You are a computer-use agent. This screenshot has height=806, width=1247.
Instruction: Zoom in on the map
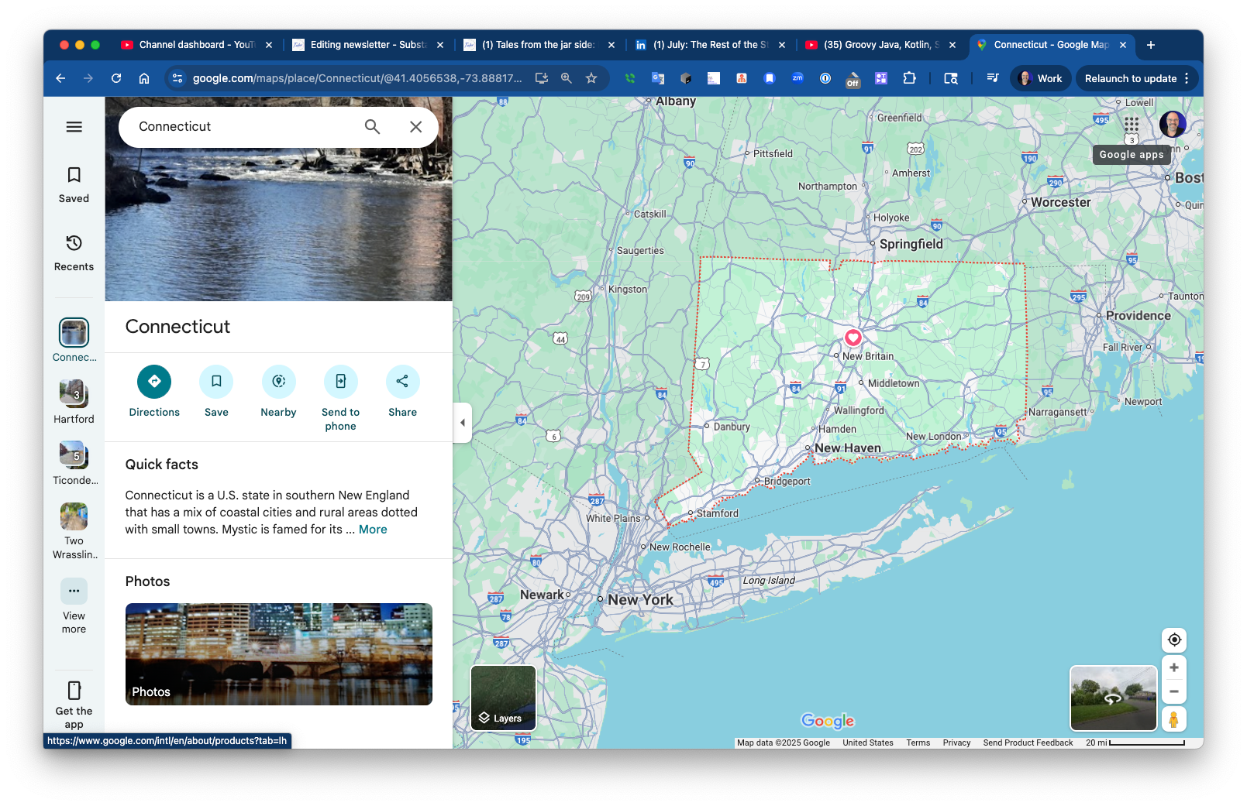pos(1174,667)
